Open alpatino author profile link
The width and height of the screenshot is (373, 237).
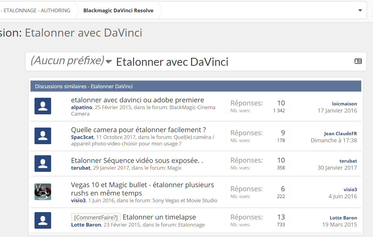click(x=82, y=107)
